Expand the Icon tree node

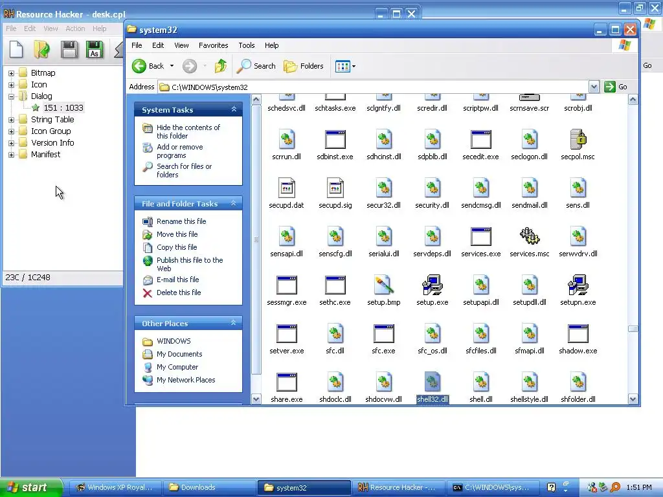12,85
